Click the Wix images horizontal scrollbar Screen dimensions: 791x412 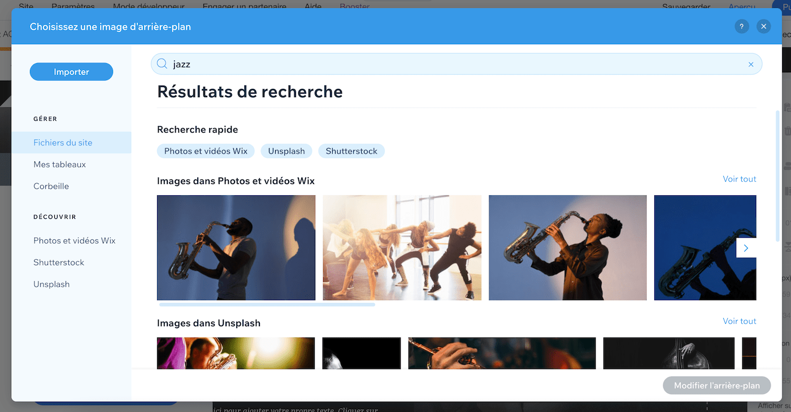pyautogui.click(x=267, y=305)
